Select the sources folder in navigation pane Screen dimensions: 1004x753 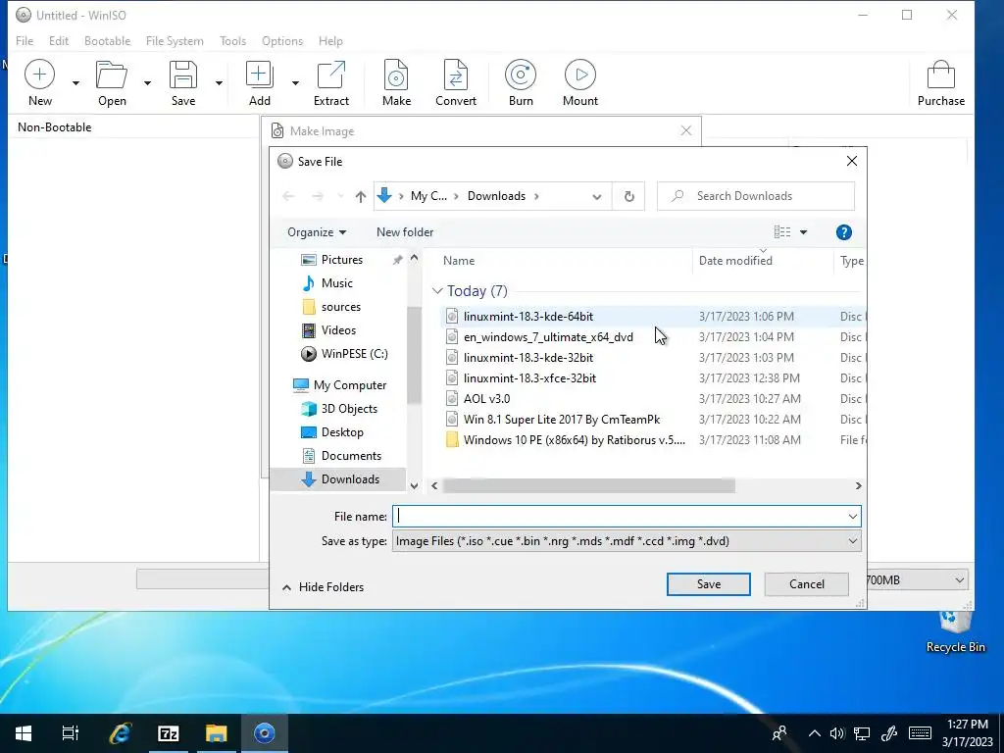(x=340, y=307)
